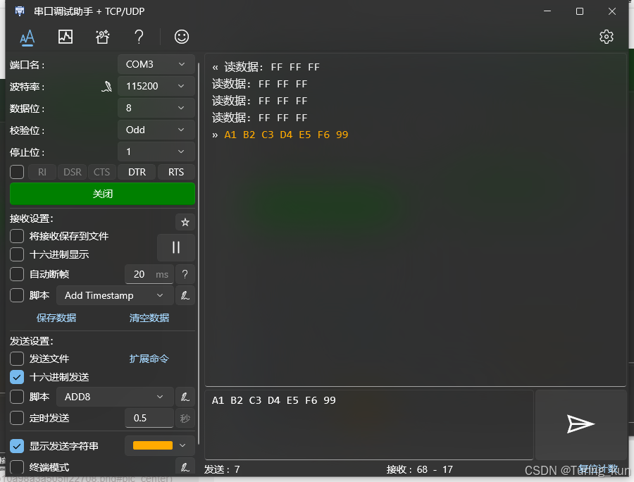
Task: Open the extended commands link
Action: tap(149, 359)
